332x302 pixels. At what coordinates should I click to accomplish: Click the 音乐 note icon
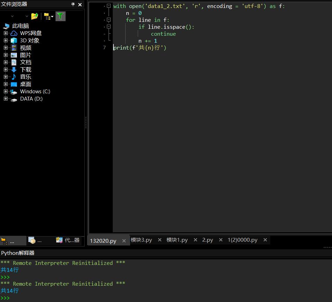tap(14, 77)
